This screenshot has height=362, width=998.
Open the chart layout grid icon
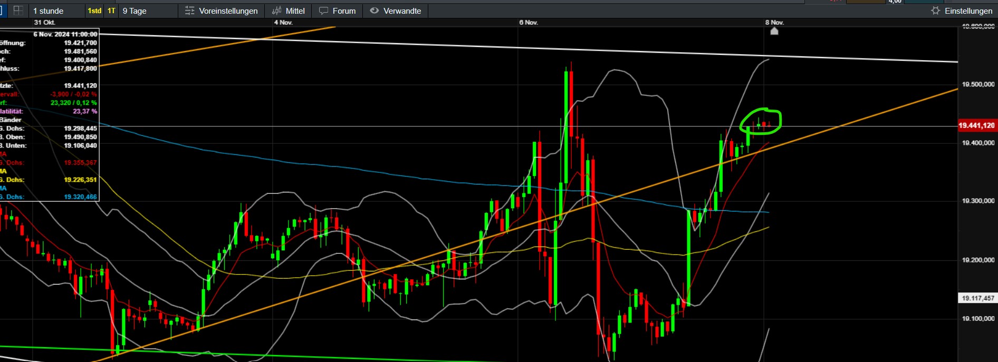pyautogui.click(x=18, y=11)
